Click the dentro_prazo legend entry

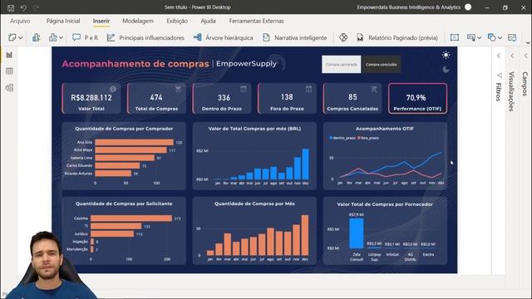(342, 138)
